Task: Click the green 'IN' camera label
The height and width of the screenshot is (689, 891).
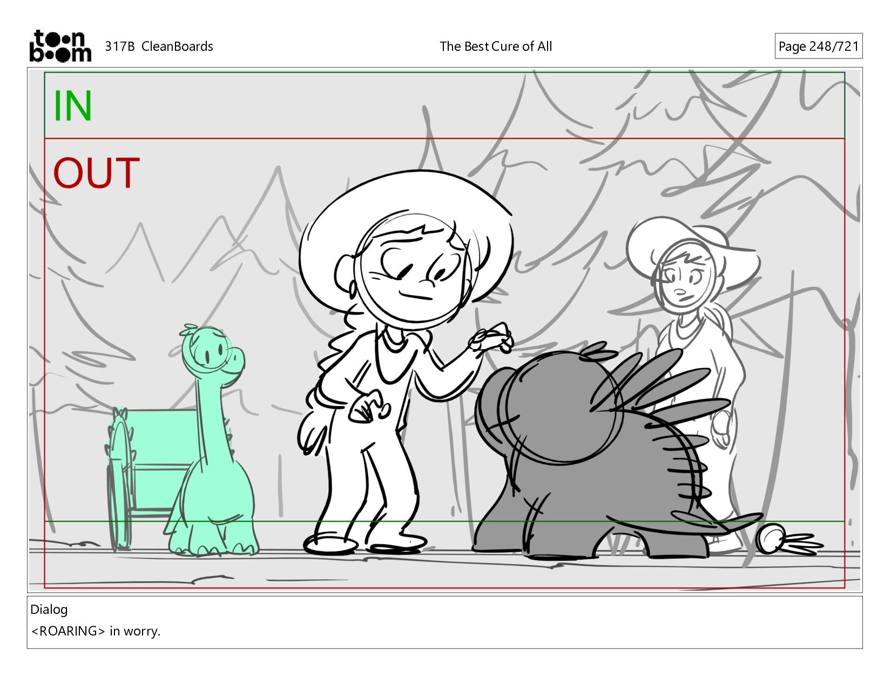Action: tap(73, 106)
